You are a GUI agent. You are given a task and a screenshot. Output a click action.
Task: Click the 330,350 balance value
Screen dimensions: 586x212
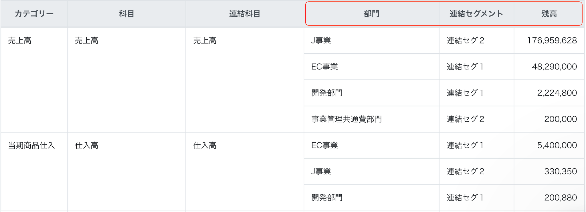[x=560, y=171]
